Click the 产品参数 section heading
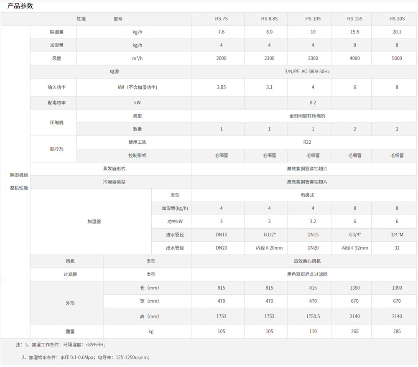This screenshot has height=367, width=418. click(20, 6)
